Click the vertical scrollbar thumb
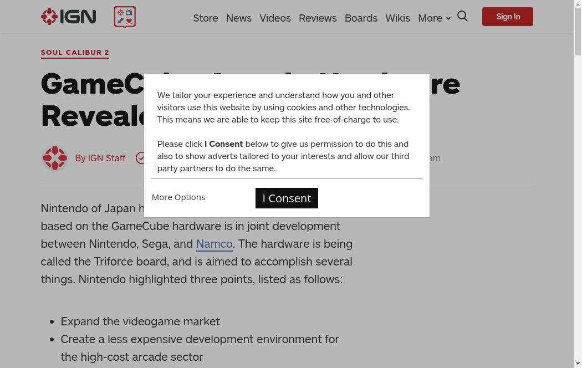Image resolution: width=582 pixels, height=368 pixels. tap(578, 33)
